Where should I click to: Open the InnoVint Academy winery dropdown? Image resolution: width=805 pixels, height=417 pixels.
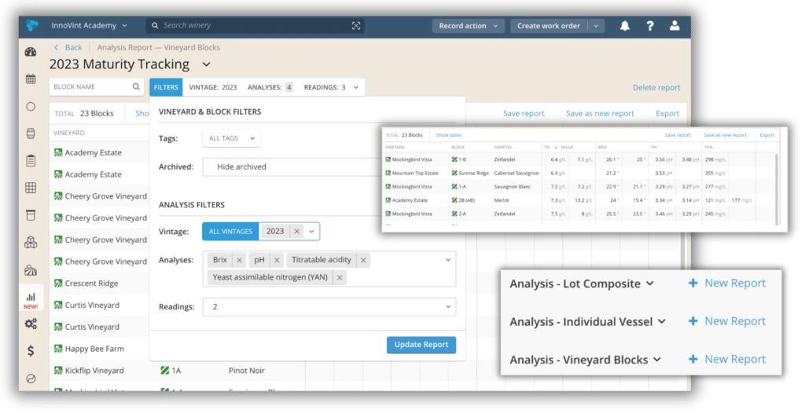(x=89, y=26)
